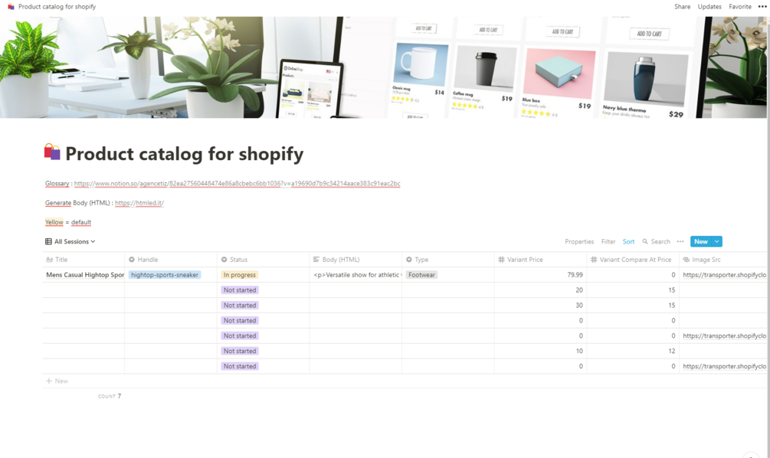Image resolution: width=770 pixels, height=458 pixels.
Task: Open the New button's dropdown arrow
Action: tap(715, 241)
